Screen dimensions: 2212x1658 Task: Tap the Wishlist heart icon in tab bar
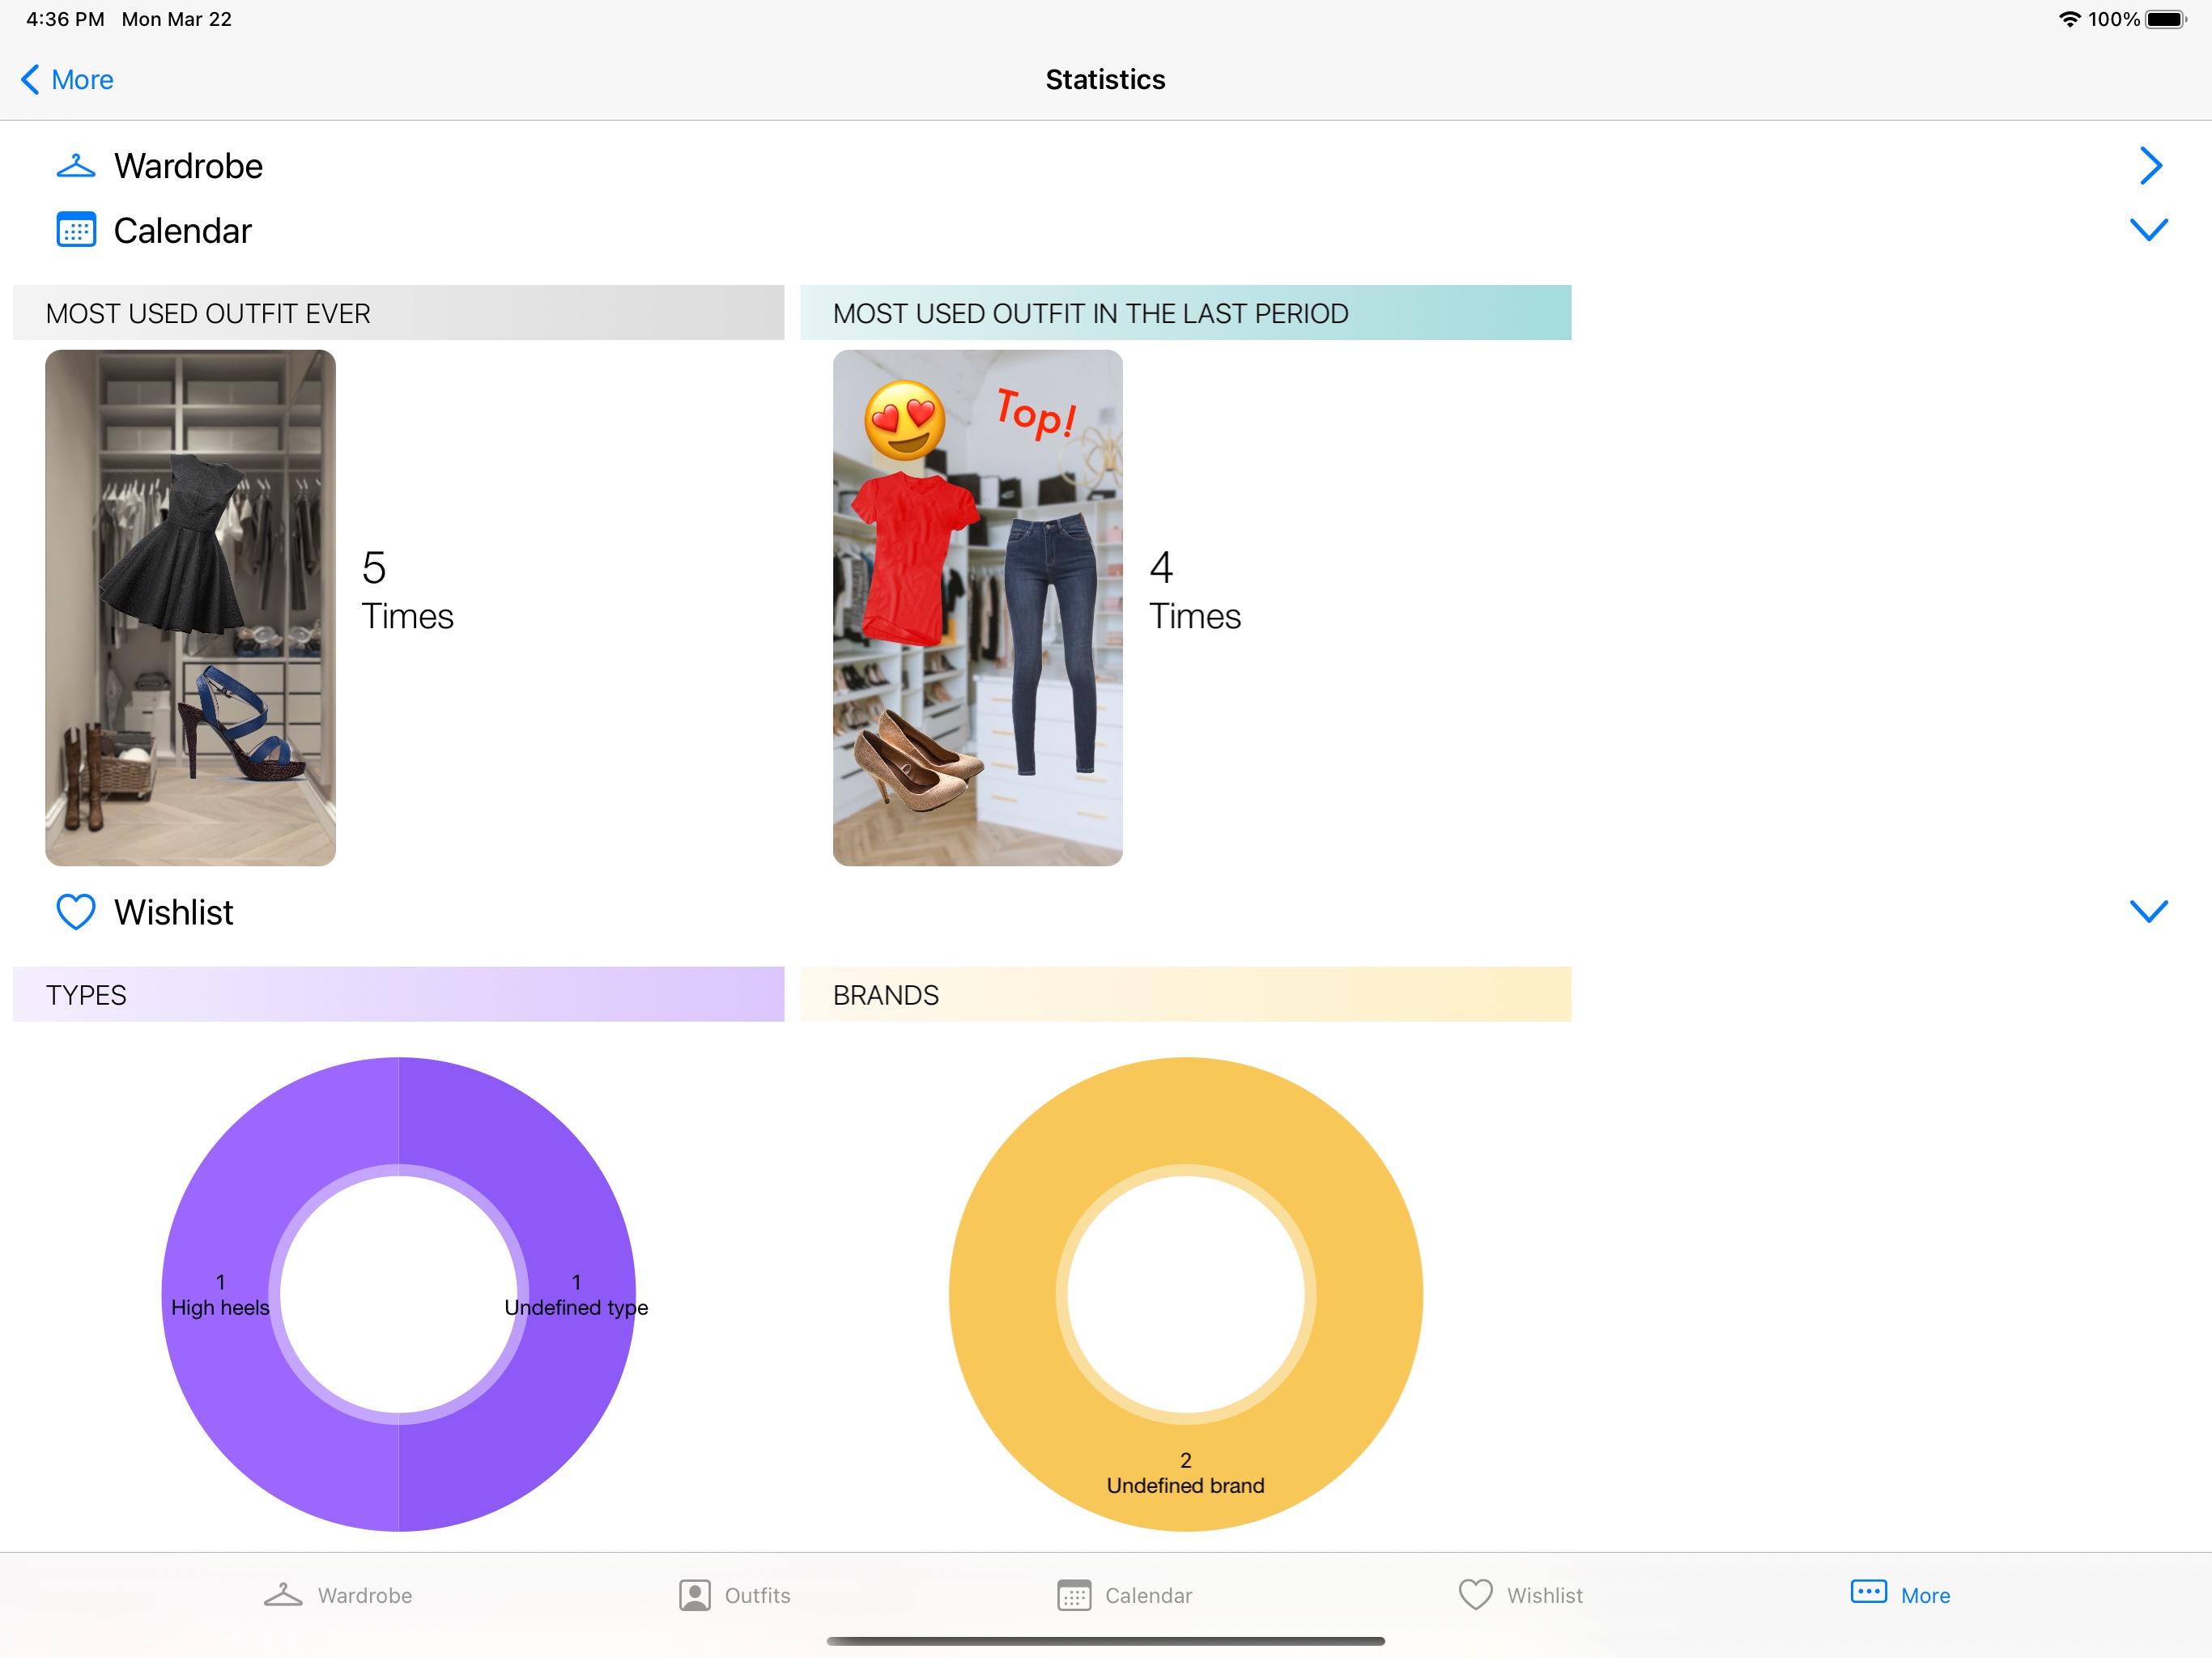(1476, 1594)
